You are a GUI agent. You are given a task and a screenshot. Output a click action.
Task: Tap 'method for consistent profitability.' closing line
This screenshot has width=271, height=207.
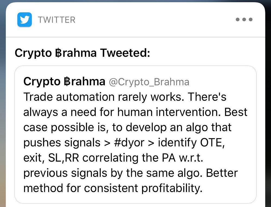coord(113,188)
